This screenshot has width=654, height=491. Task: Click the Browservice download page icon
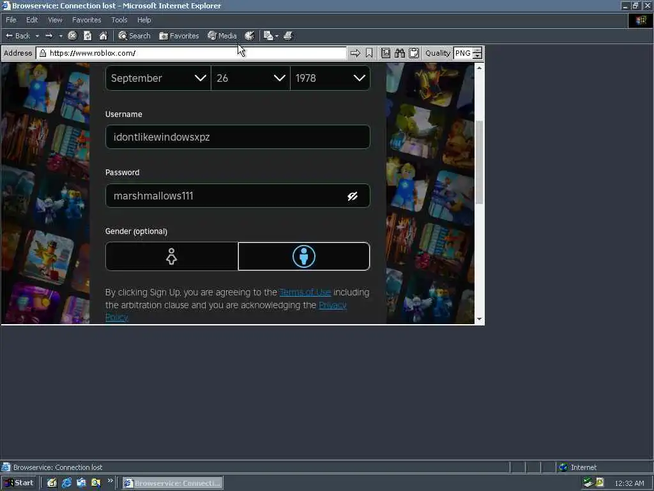click(x=386, y=53)
